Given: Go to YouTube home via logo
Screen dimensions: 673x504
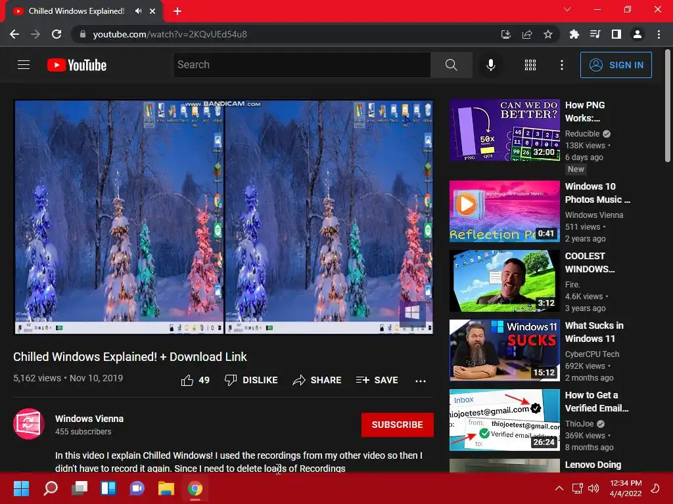Looking at the screenshot, I should [77, 65].
